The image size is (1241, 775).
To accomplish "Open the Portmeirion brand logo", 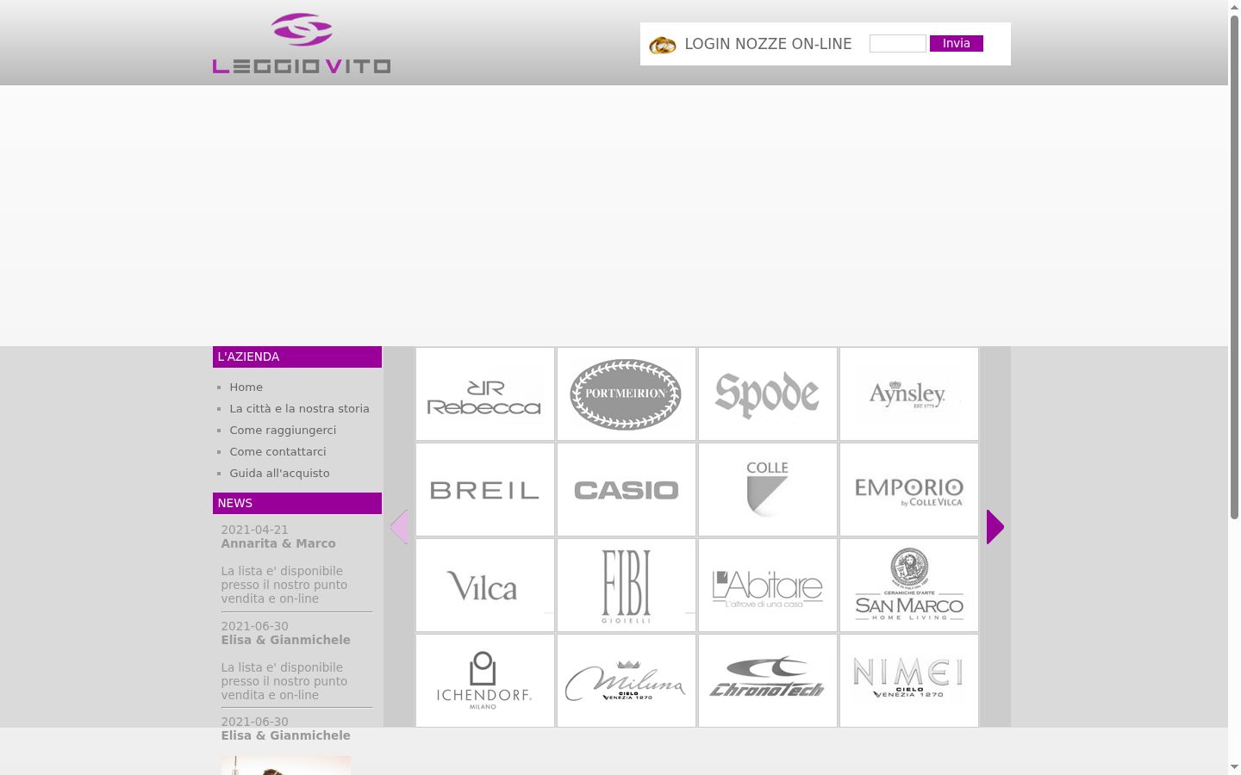I will coord(627,394).
